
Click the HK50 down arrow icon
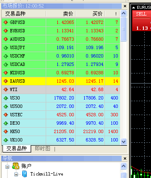coord(6,131)
